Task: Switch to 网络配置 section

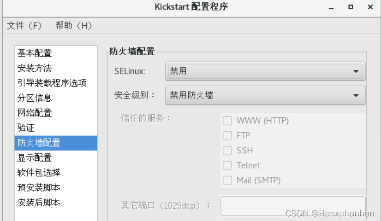Action: [x=35, y=113]
